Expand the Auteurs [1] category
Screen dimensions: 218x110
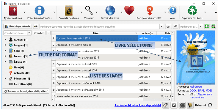click(x=5, y=40)
